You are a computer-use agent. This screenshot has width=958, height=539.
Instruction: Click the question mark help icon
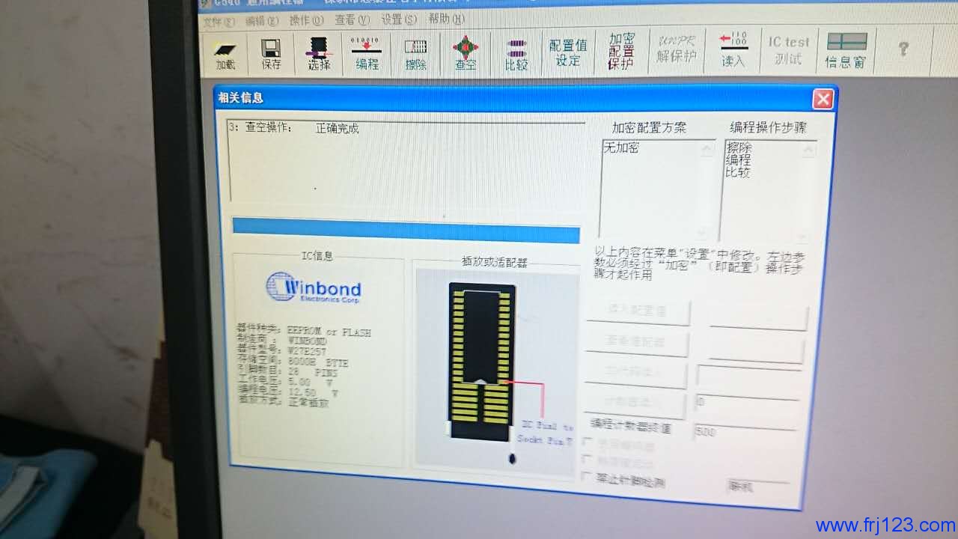903,49
